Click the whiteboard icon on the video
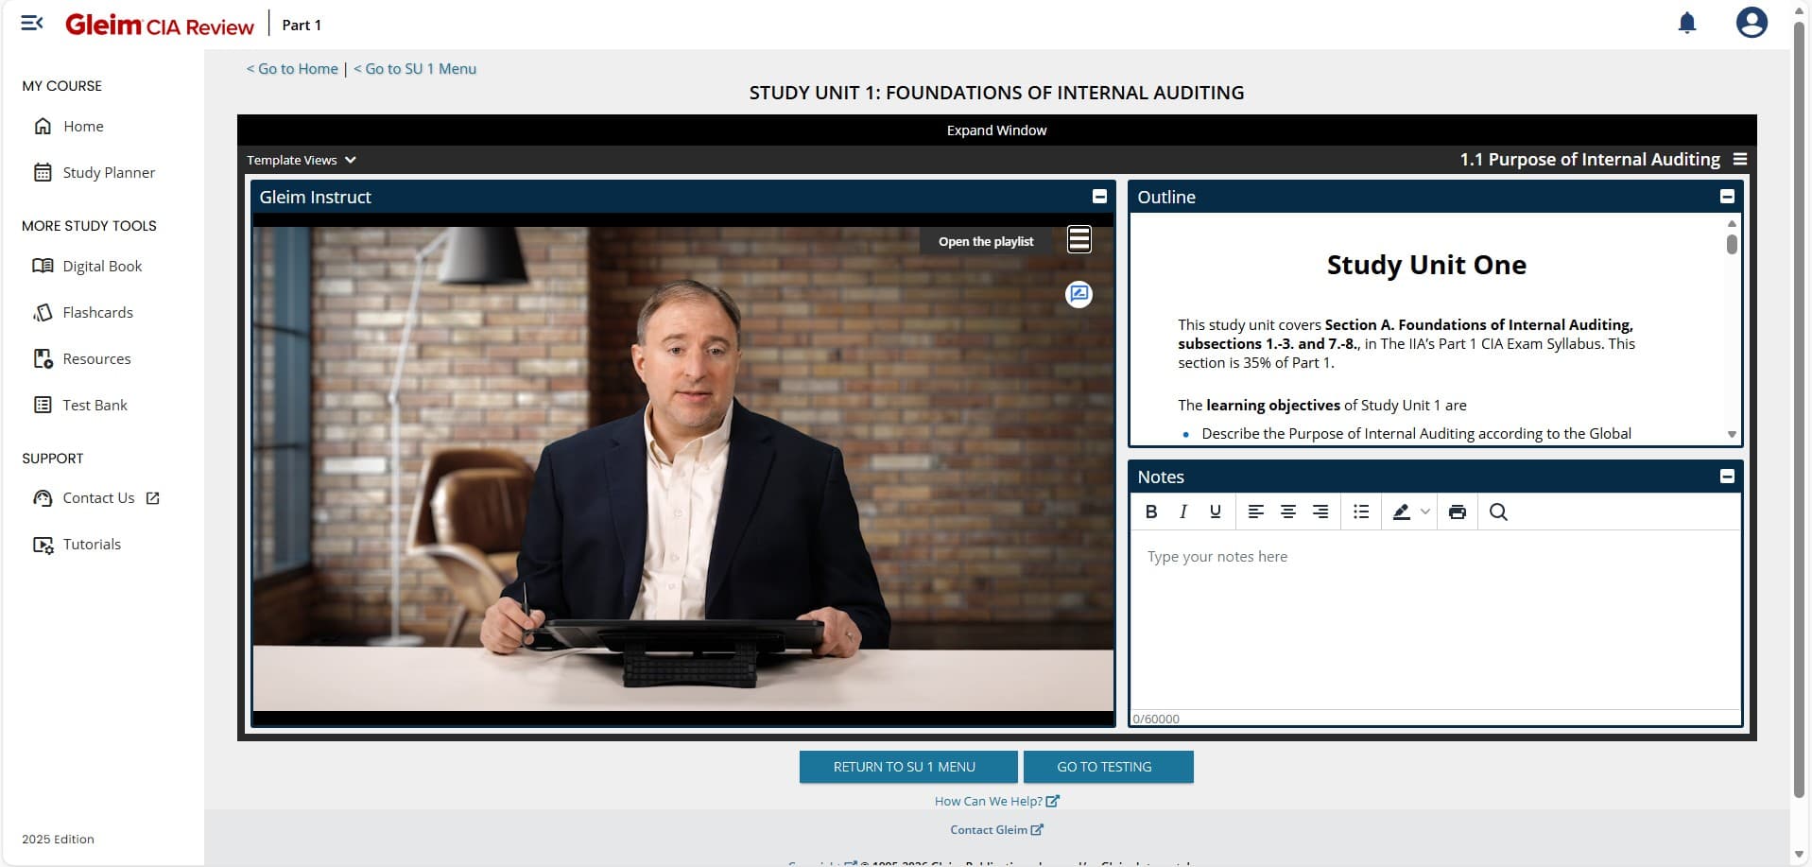The image size is (1812, 867). pos(1079,294)
